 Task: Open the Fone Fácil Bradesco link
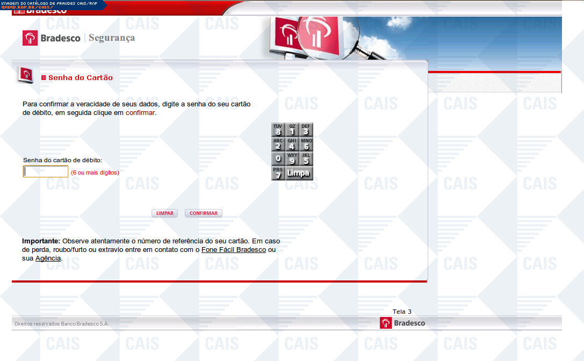pos(234,250)
